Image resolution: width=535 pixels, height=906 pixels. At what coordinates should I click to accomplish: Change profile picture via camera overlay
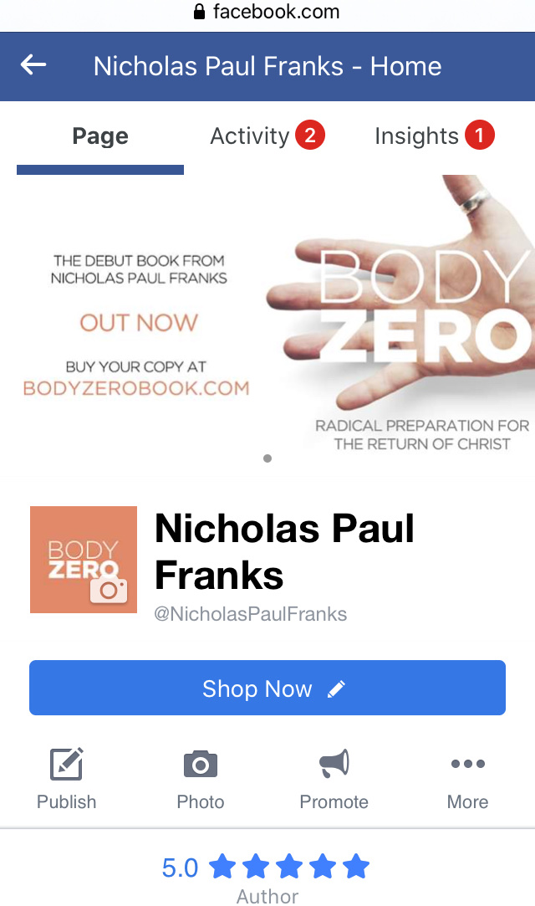coord(109,590)
